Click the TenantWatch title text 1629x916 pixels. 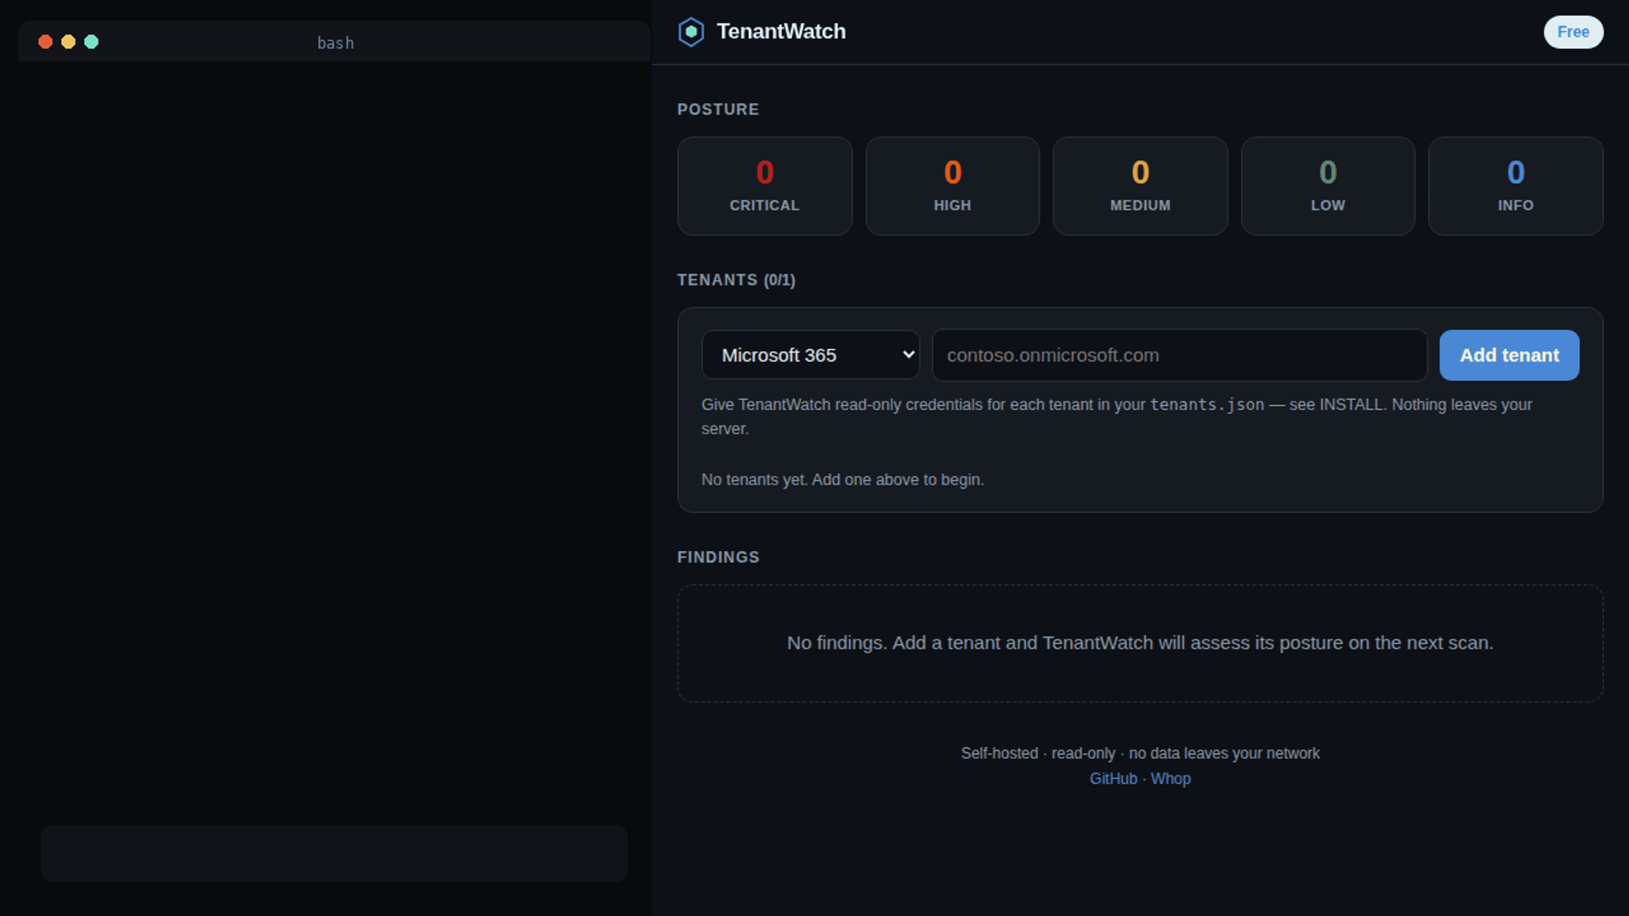click(x=781, y=31)
